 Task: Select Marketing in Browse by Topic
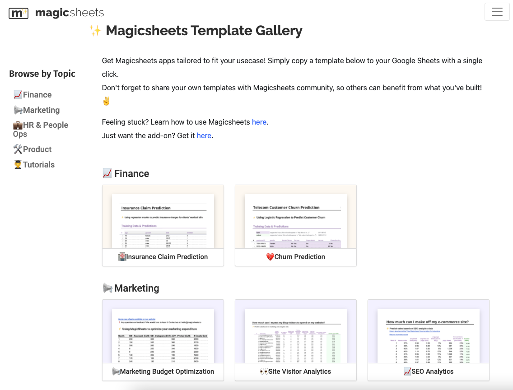[x=41, y=110]
